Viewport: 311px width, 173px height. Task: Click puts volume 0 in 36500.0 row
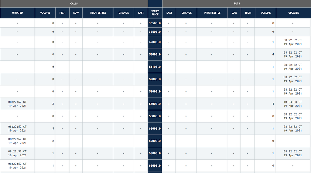273,23
